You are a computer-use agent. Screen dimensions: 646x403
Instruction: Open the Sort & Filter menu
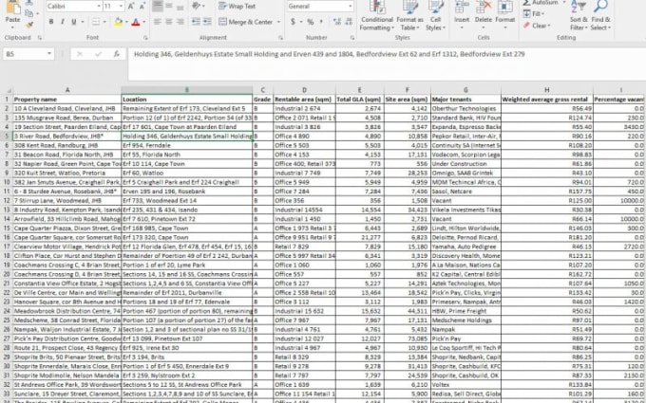click(x=579, y=16)
